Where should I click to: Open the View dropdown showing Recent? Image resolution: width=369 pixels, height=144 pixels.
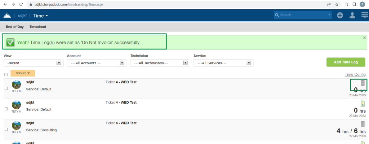pos(34,63)
